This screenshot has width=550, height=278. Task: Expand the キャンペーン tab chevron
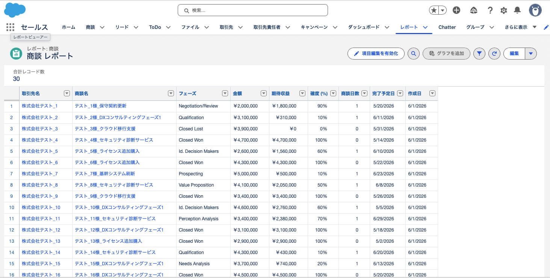(335, 27)
